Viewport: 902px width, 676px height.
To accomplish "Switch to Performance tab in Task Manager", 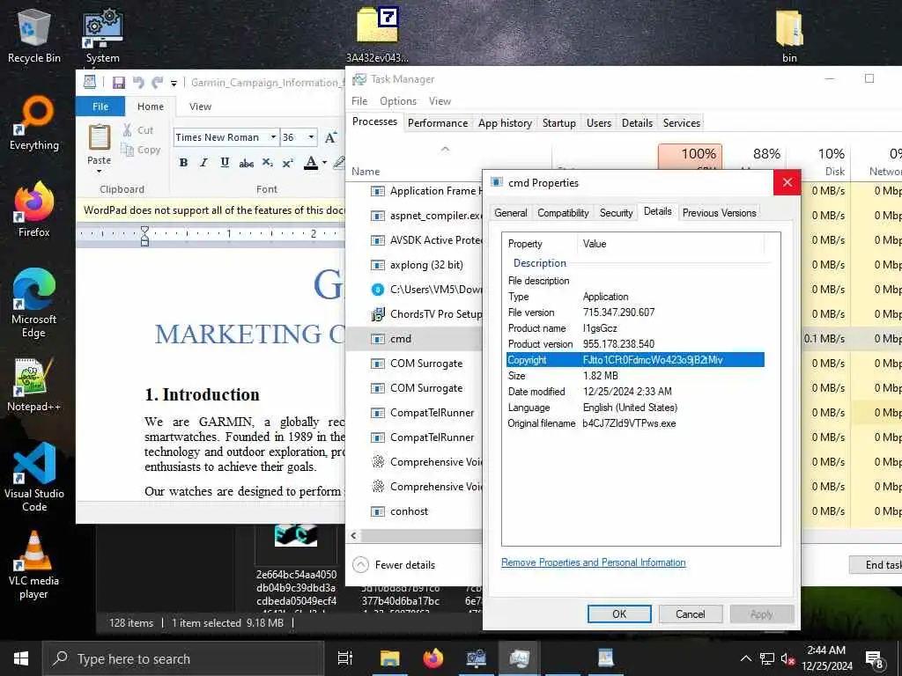I will [437, 123].
